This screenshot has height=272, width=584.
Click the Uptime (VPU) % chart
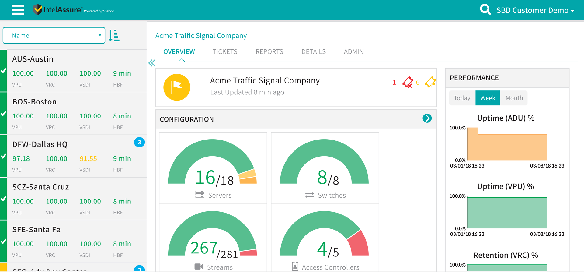coord(507,212)
